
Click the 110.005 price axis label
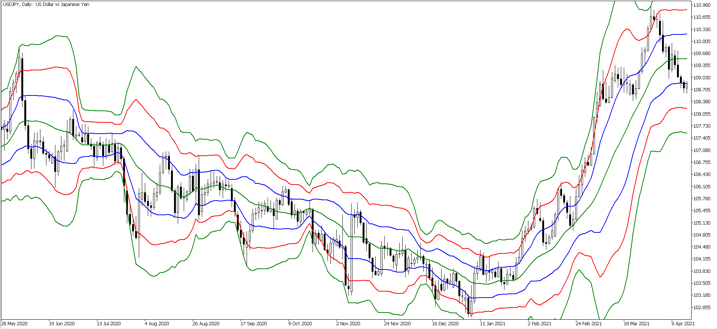[702, 41]
